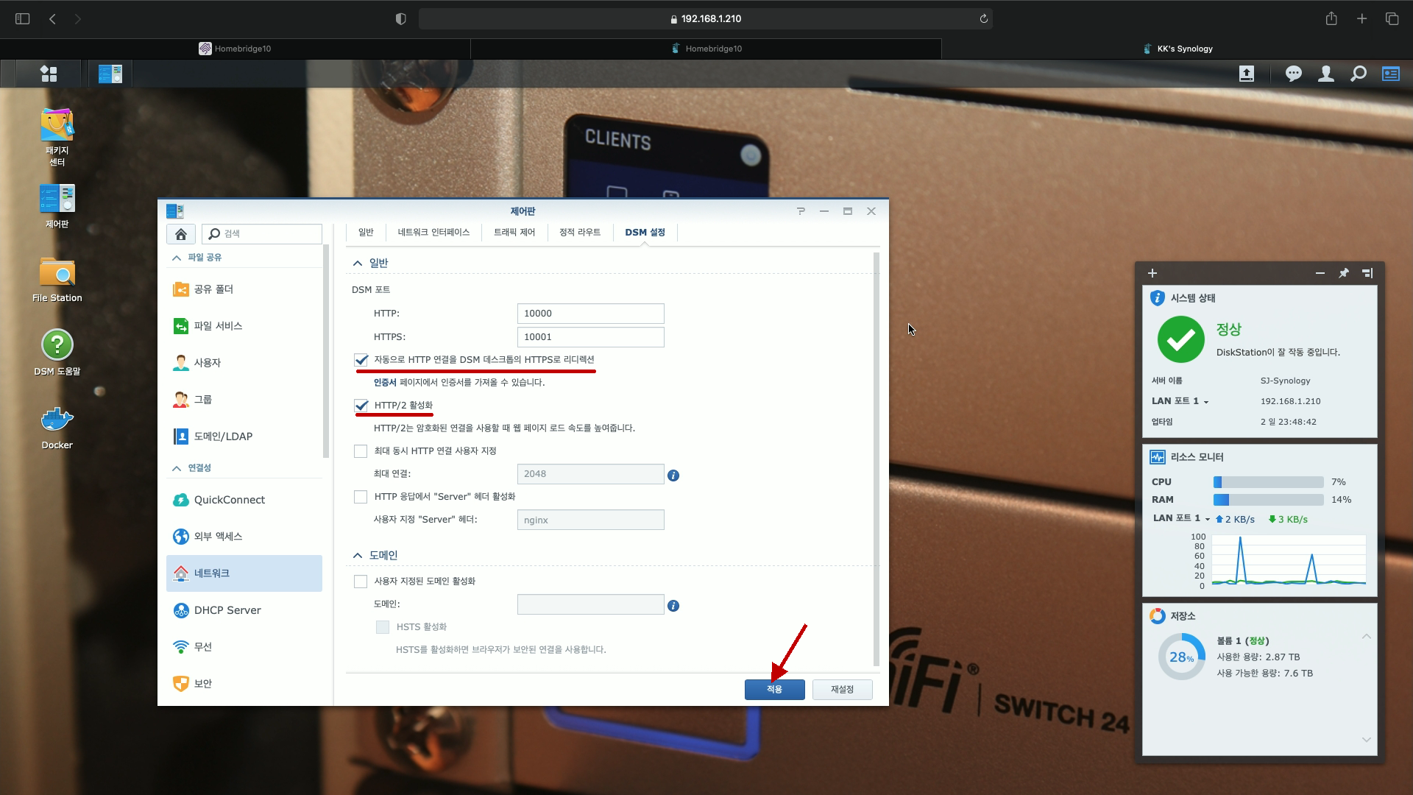Click info icon beside max connections field
1413x795 pixels.
click(673, 476)
